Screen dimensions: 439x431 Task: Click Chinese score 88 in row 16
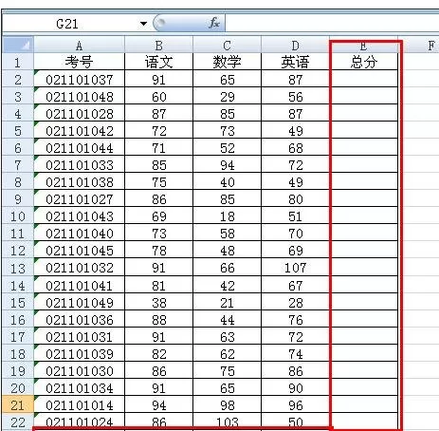159,319
